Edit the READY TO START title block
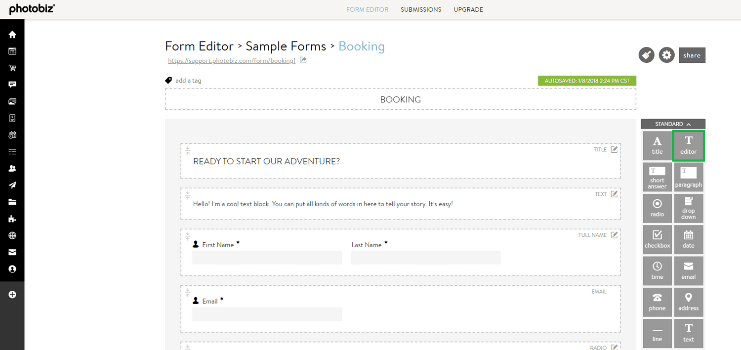 tap(614, 149)
